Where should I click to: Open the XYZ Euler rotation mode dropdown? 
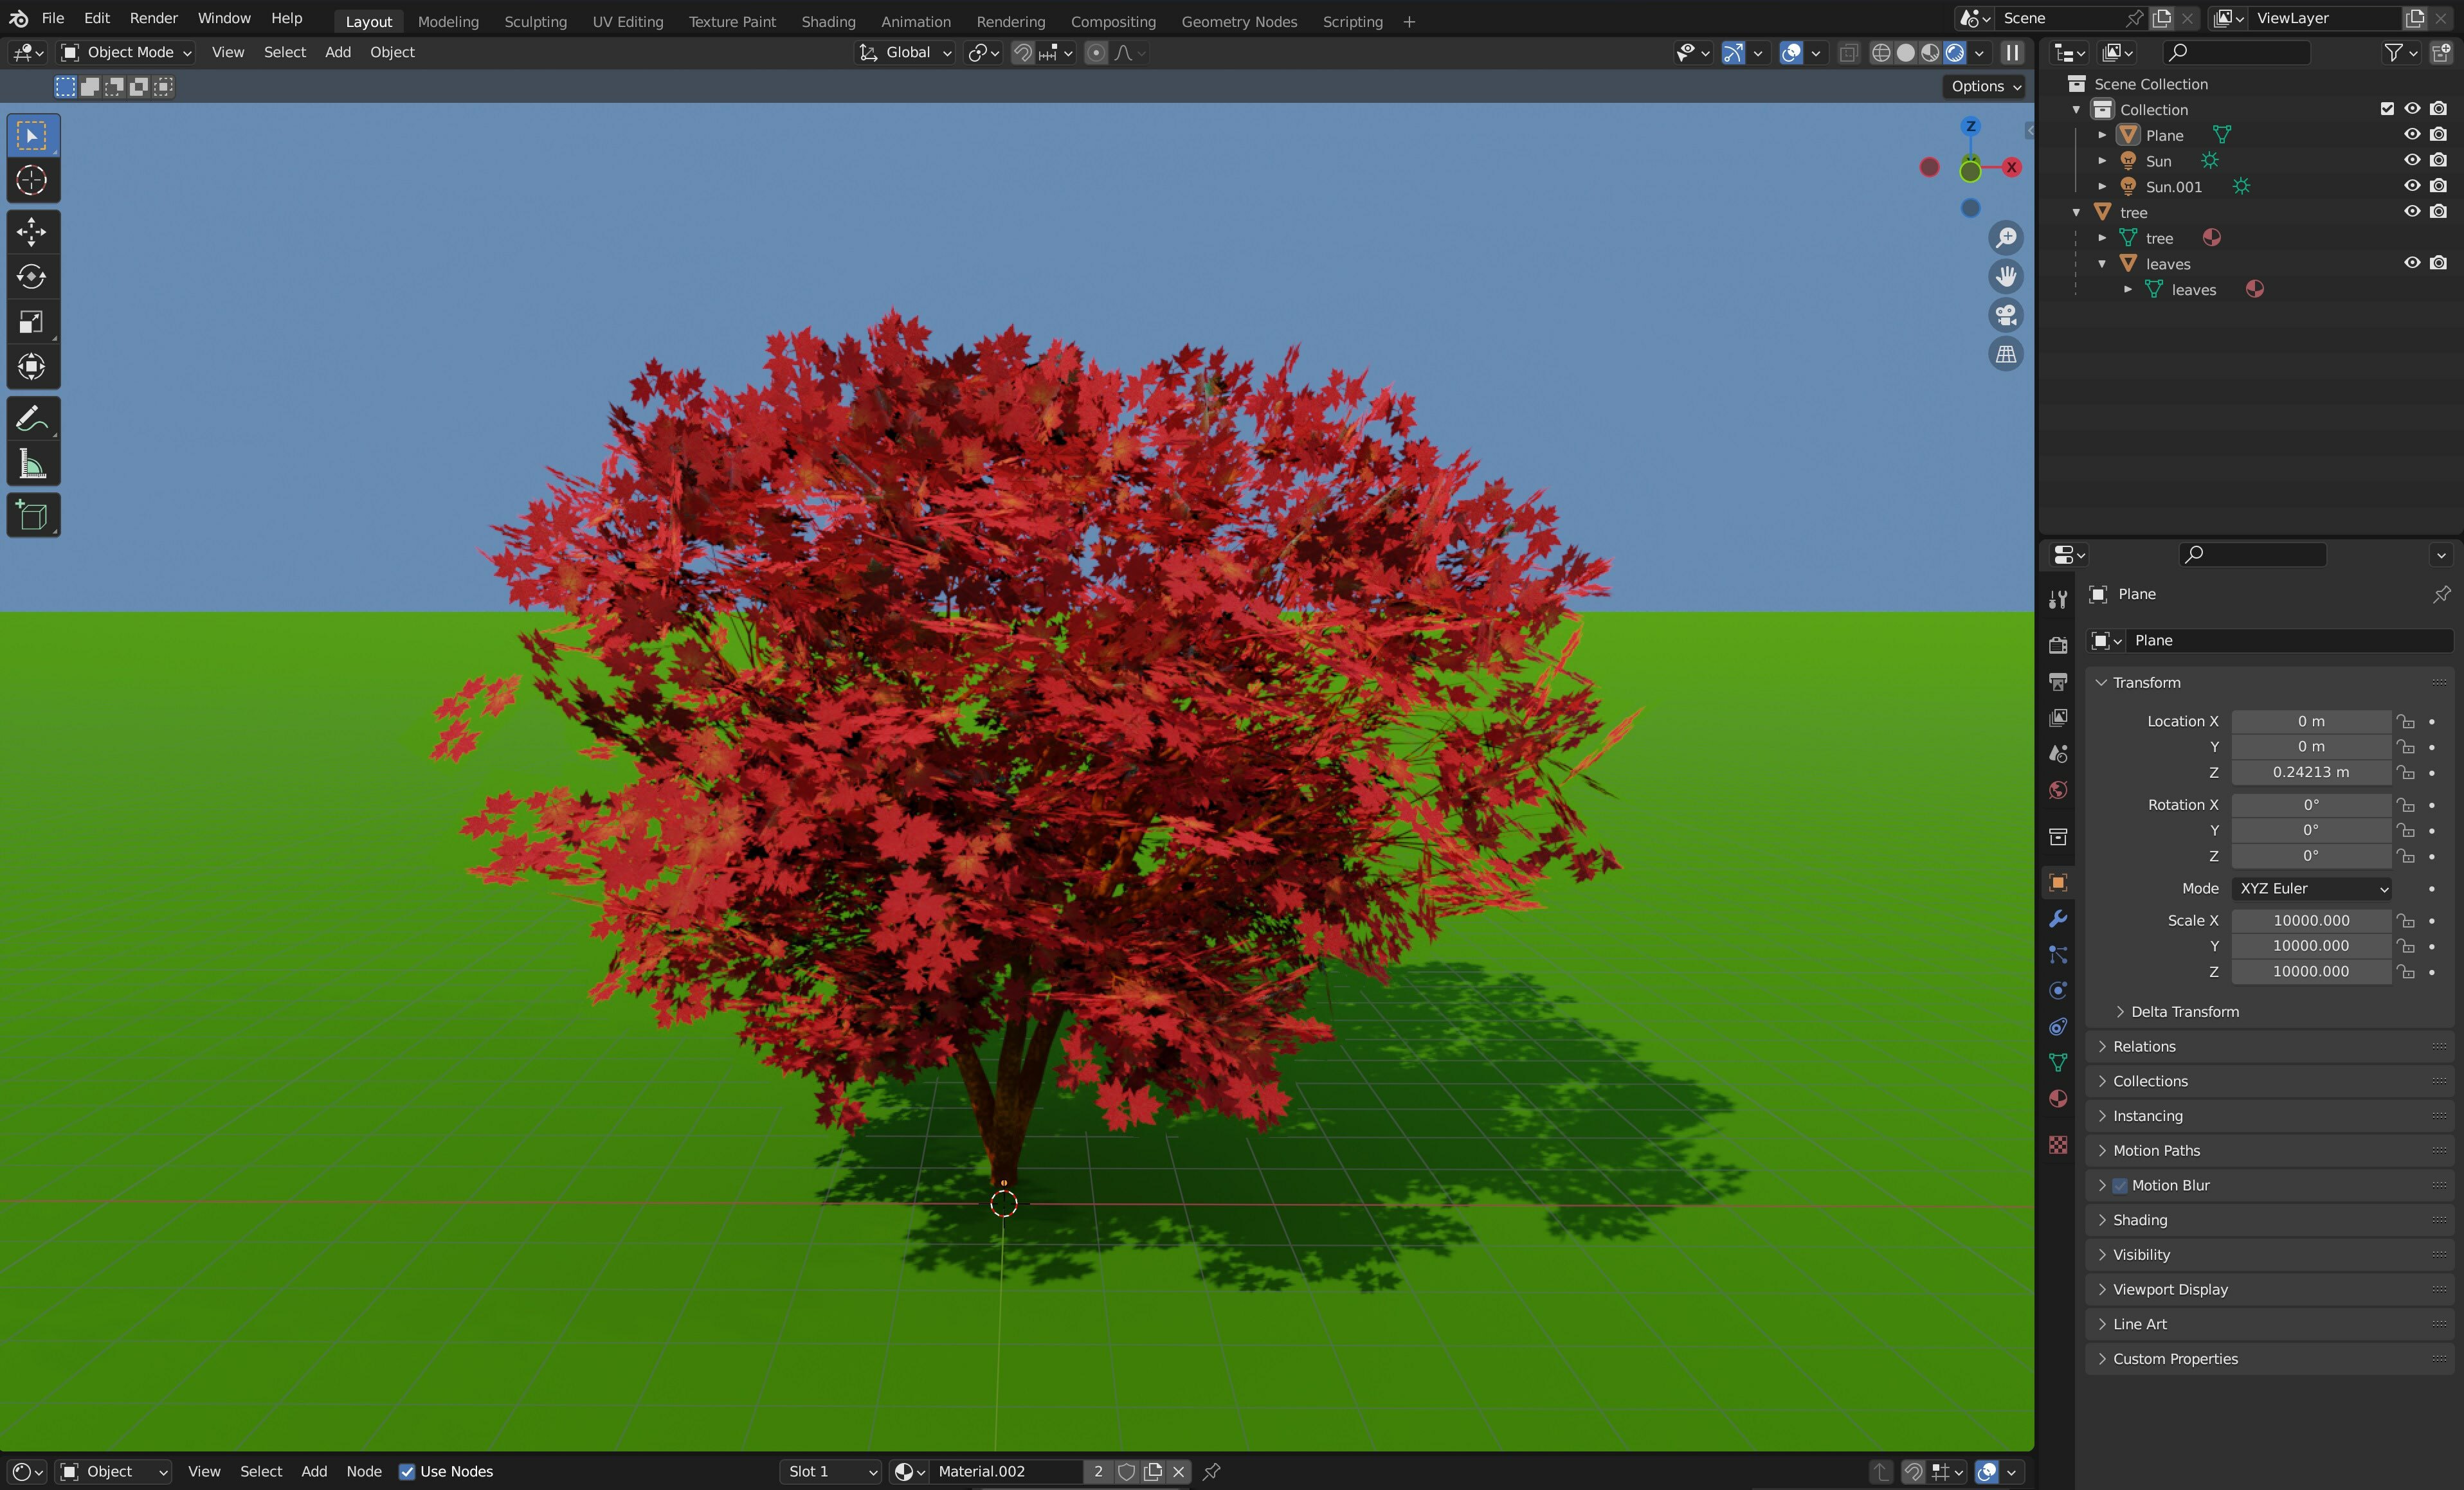click(2312, 888)
